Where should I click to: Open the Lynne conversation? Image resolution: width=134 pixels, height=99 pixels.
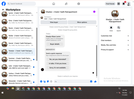pyautogui.click(x=18, y=14)
